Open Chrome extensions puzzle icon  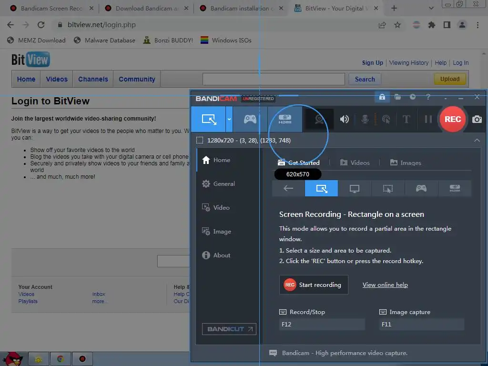[432, 25]
